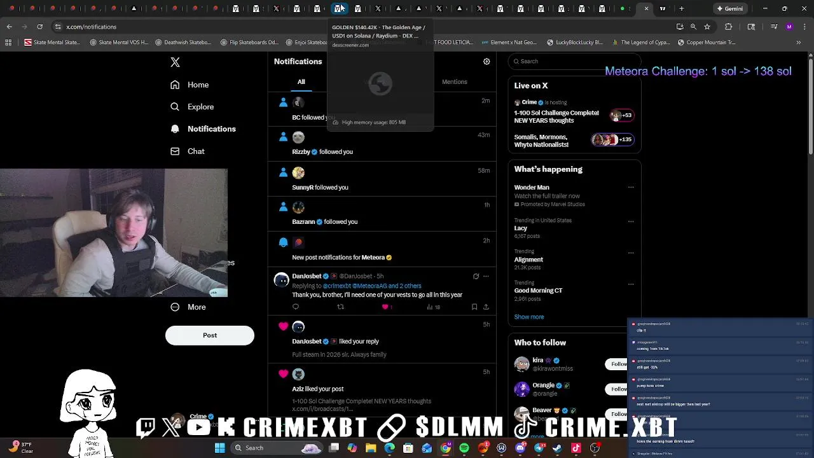Open more options for Alignment trend
This screenshot has width=814, height=458.
(631, 253)
